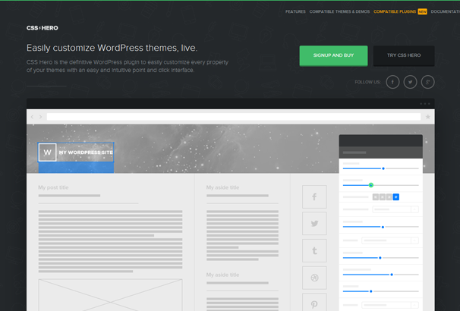Click the back arrow in mockup browser

(x=32, y=117)
